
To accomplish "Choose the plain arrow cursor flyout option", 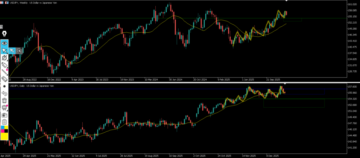I will click(12, 50).
